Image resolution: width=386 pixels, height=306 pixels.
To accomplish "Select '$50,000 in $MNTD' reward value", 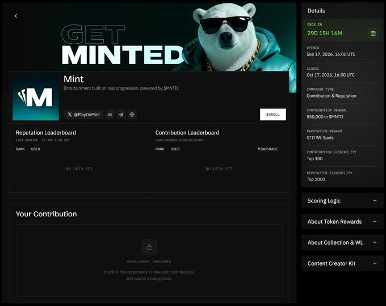I will 325,117.
